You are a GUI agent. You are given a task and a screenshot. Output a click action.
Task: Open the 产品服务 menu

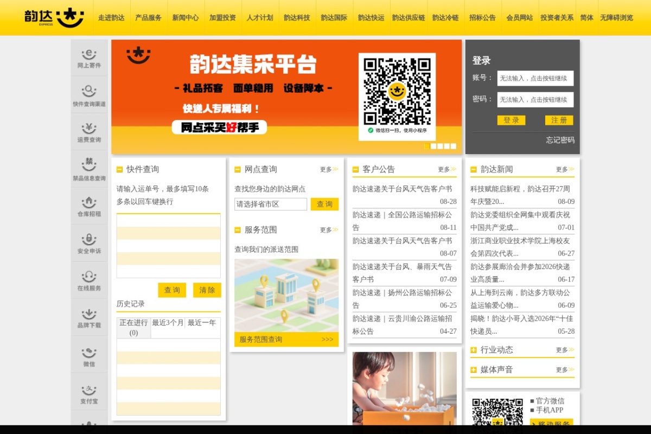point(148,17)
